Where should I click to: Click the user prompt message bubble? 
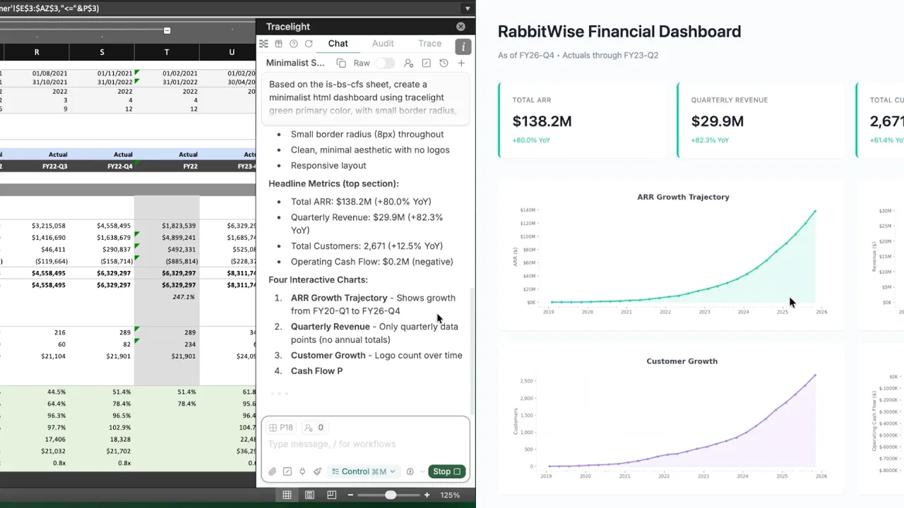365,97
